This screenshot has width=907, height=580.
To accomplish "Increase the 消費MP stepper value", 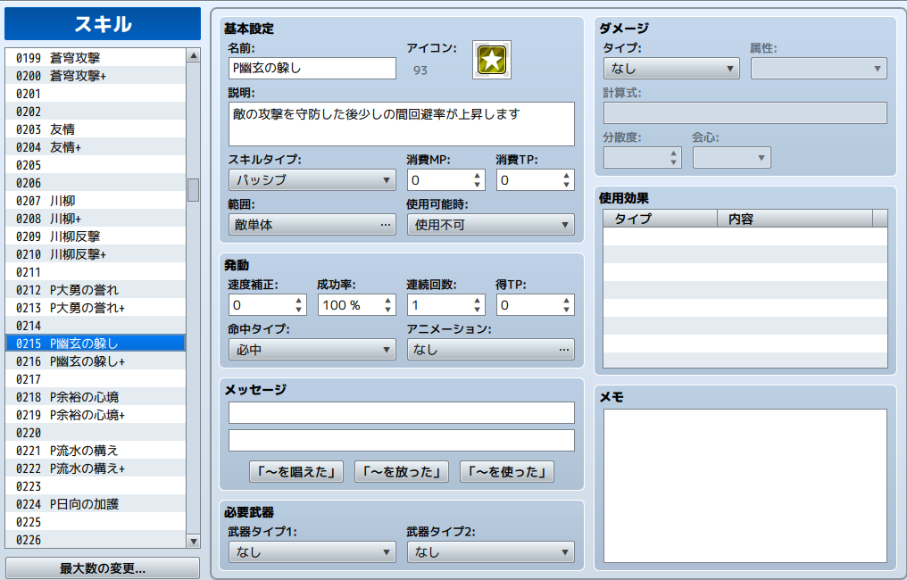I will click(478, 175).
